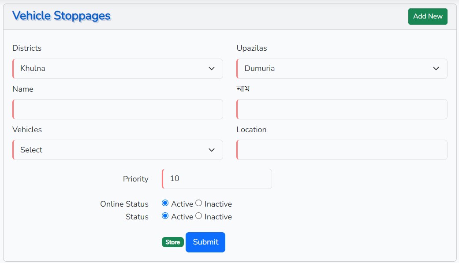
Task: Click the Districts field label
Action: pyautogui.click(x=27, y=48)
